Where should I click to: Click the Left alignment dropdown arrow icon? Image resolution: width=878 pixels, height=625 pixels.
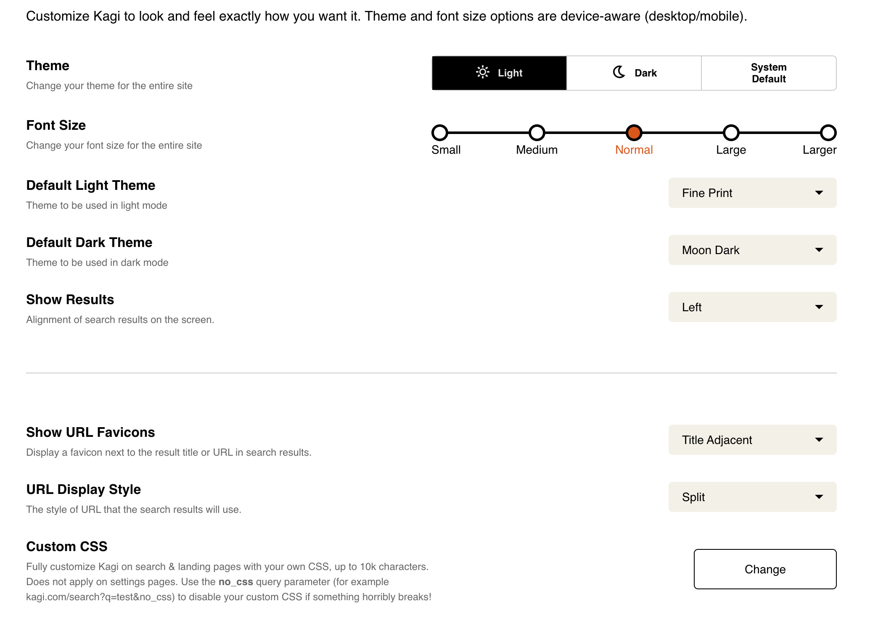pyautogui.click(x=819, y=307)
